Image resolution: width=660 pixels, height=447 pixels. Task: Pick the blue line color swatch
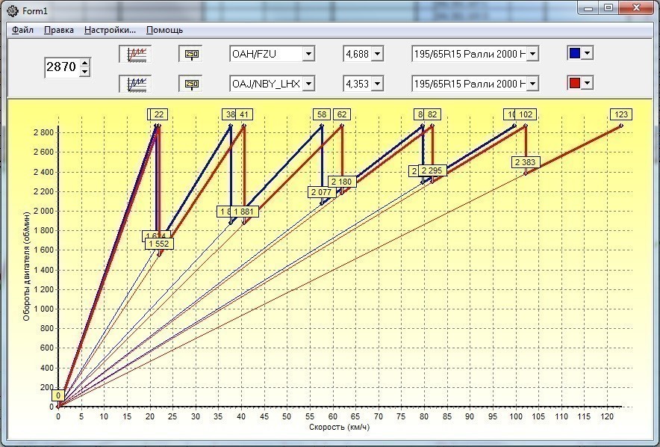tap(574, 53)
